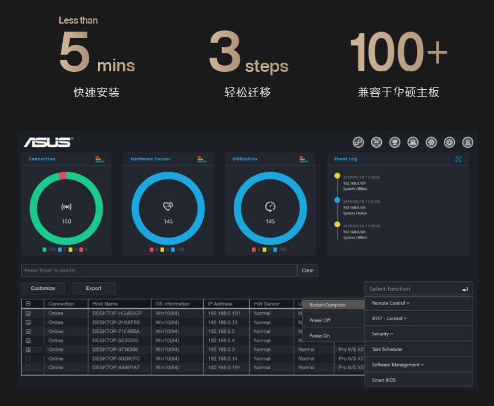Screen dimensions: 494x406
Task: Click the Connection panel chart view icon
Action: pos(100,159)
